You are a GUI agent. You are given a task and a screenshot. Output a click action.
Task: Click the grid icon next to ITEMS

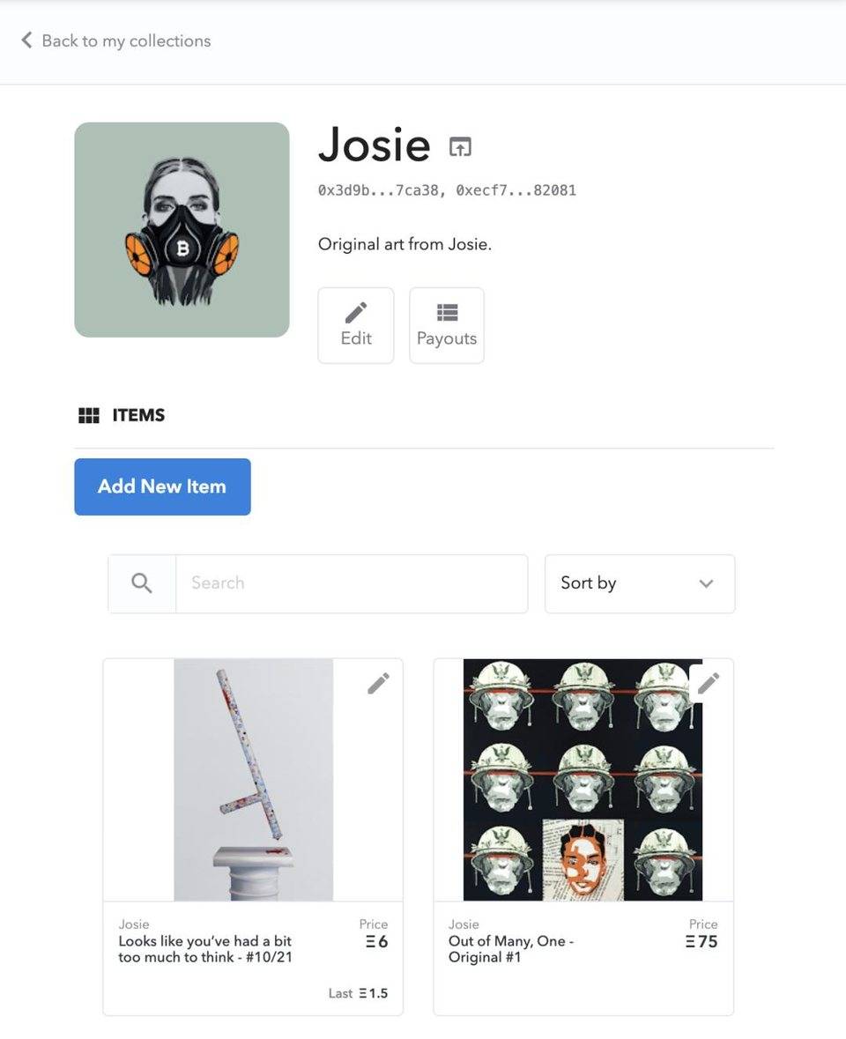pos(89,415)
